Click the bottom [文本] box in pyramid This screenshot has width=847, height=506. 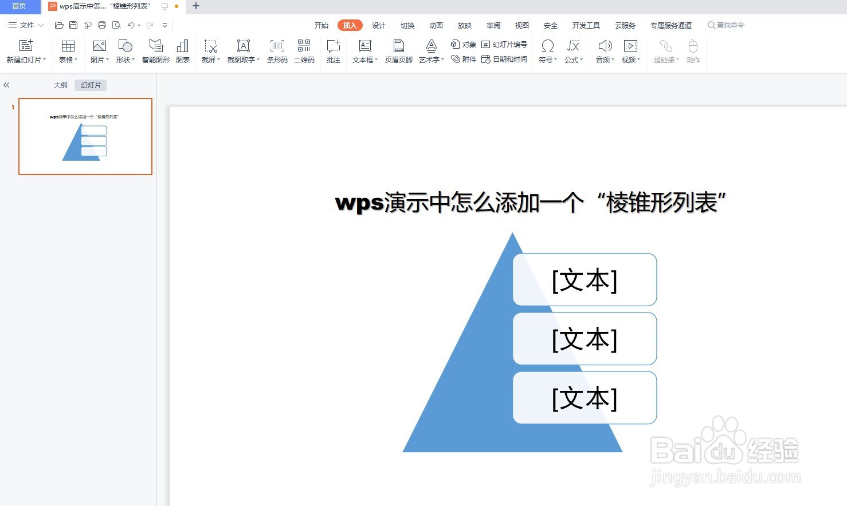585,398
